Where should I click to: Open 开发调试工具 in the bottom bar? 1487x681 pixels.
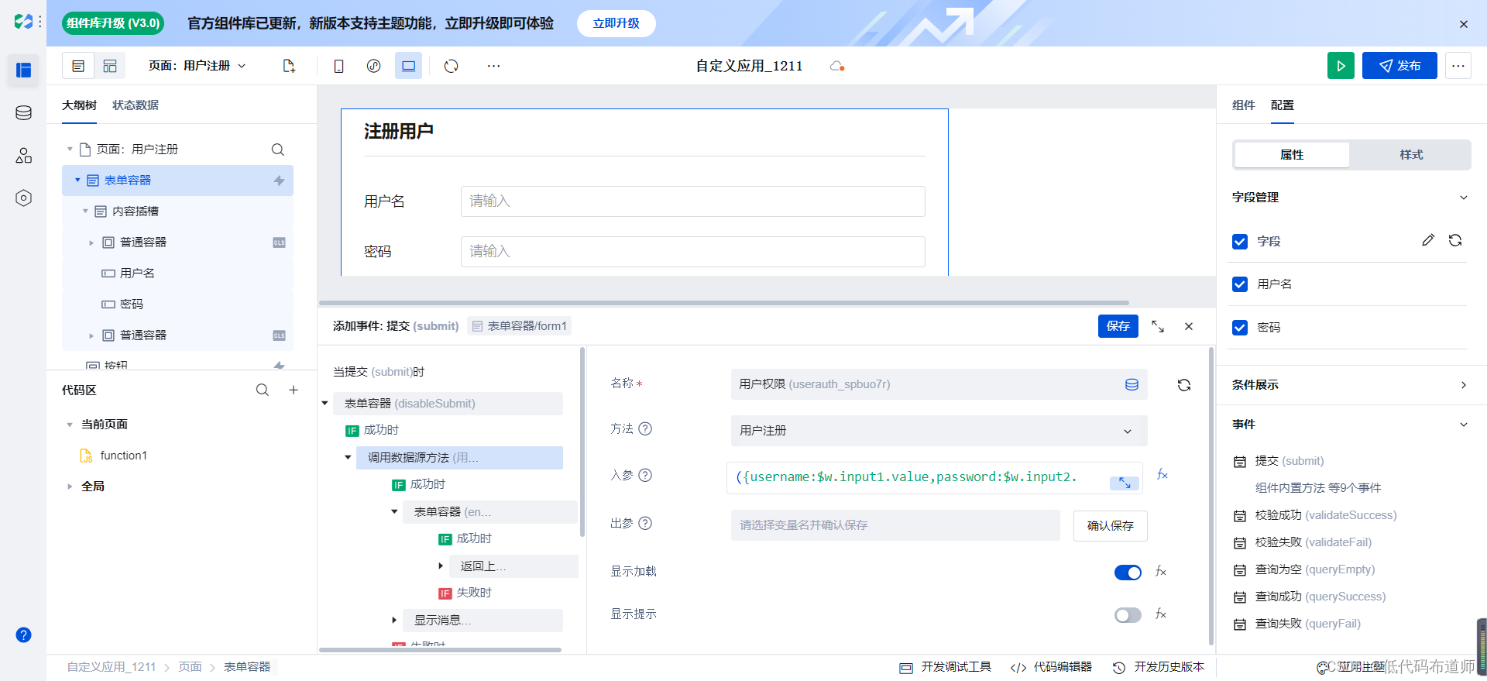pyautogui.click(x=946, y=667)
